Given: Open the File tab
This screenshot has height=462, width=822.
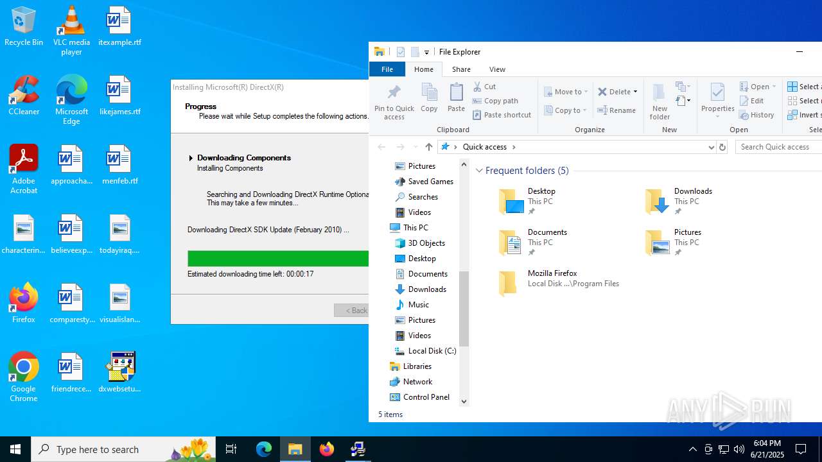Looking at the screenshot, I should [387, 69].
